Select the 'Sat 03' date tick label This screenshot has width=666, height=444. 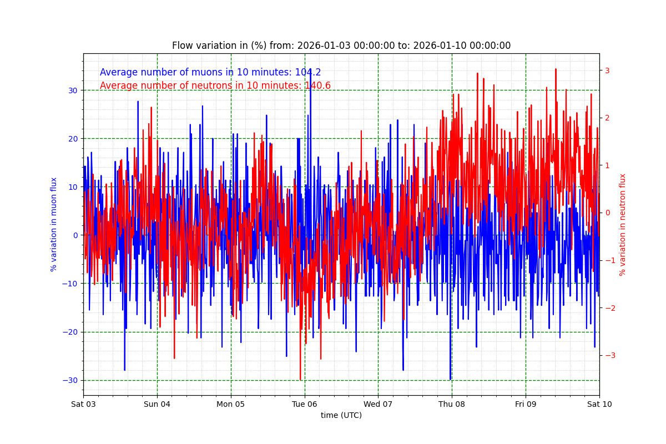[83, 404]
